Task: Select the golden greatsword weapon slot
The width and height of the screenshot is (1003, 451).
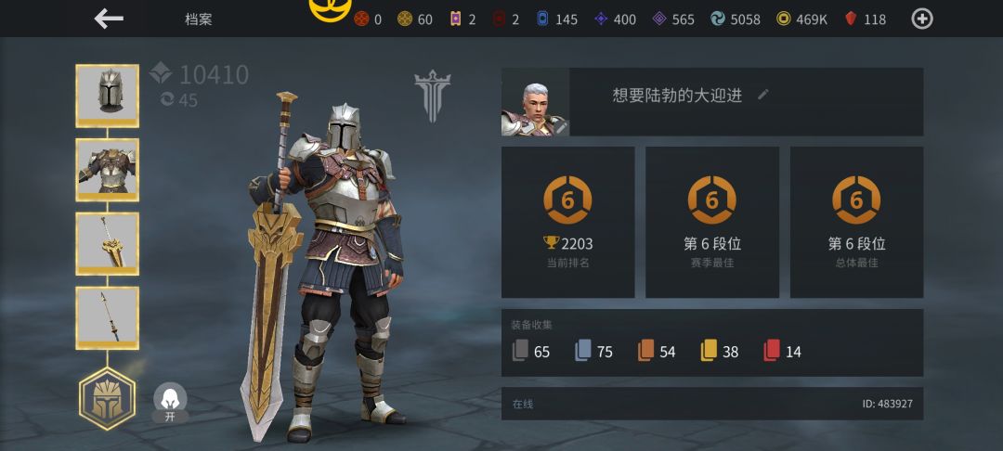Action: point(108,244)
